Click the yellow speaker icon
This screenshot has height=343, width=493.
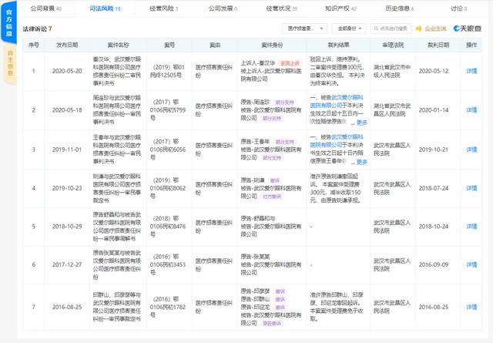[418, 29]
